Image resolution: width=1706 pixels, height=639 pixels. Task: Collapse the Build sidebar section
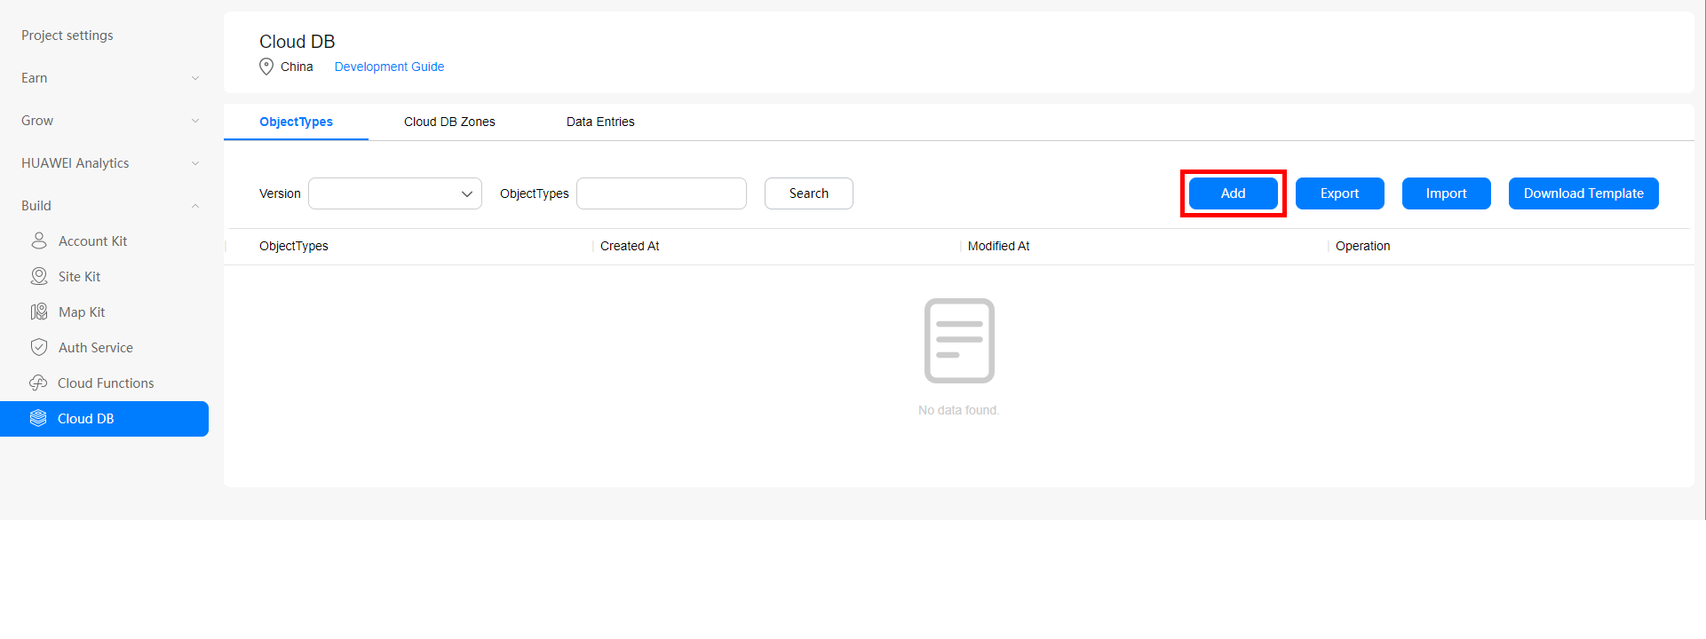click(195, 206)
